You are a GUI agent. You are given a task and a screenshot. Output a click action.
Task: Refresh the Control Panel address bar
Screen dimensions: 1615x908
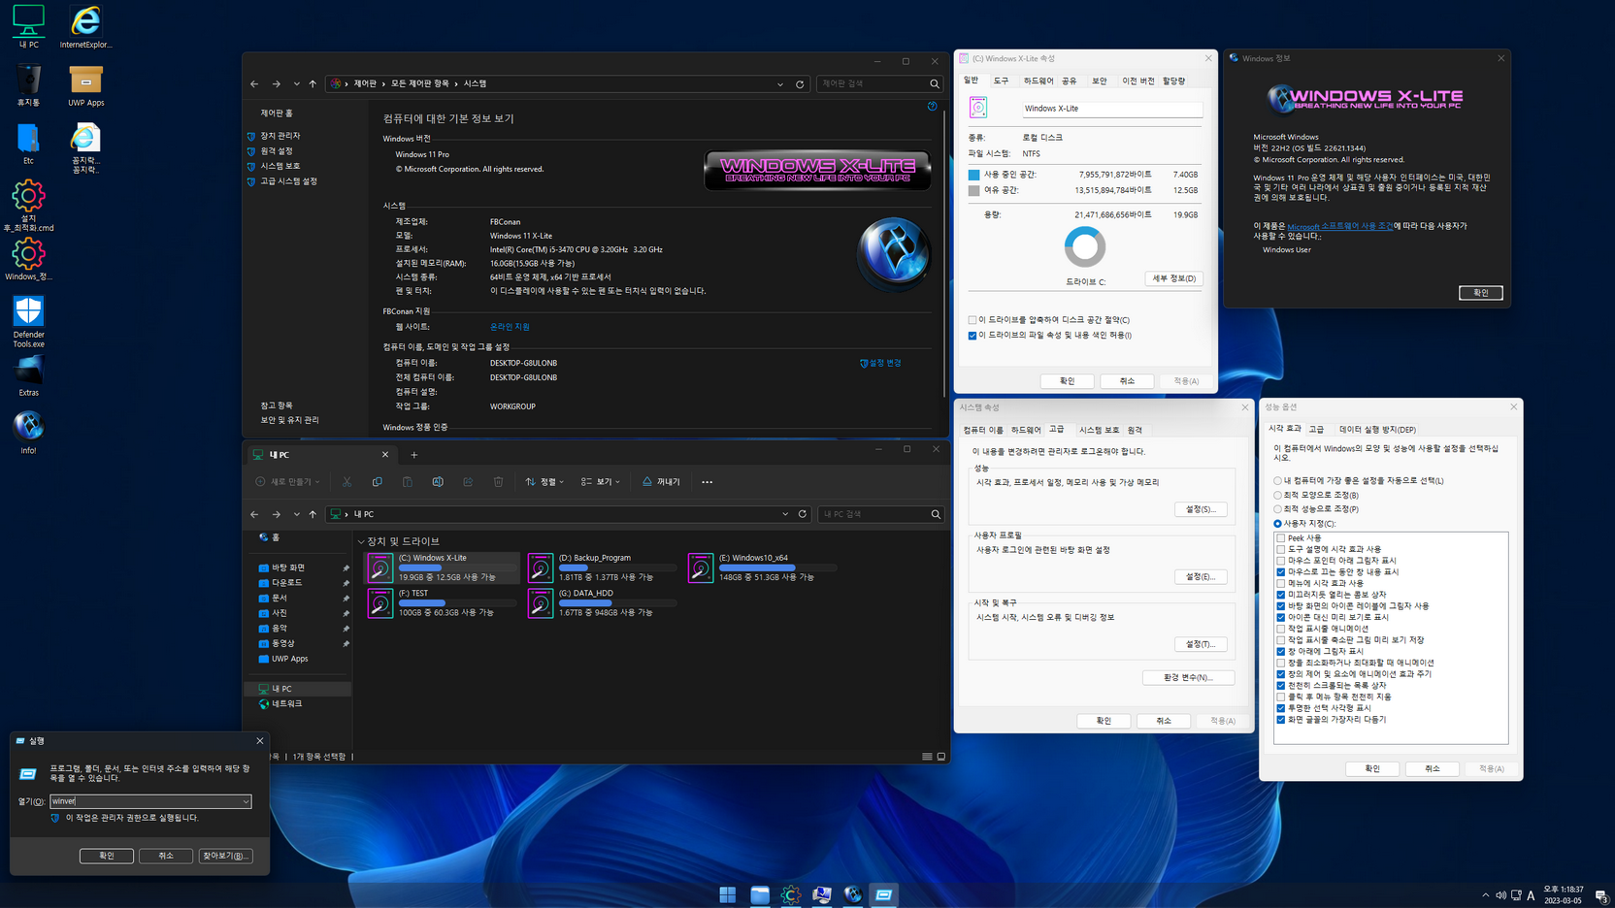click(x=800, y=84)
